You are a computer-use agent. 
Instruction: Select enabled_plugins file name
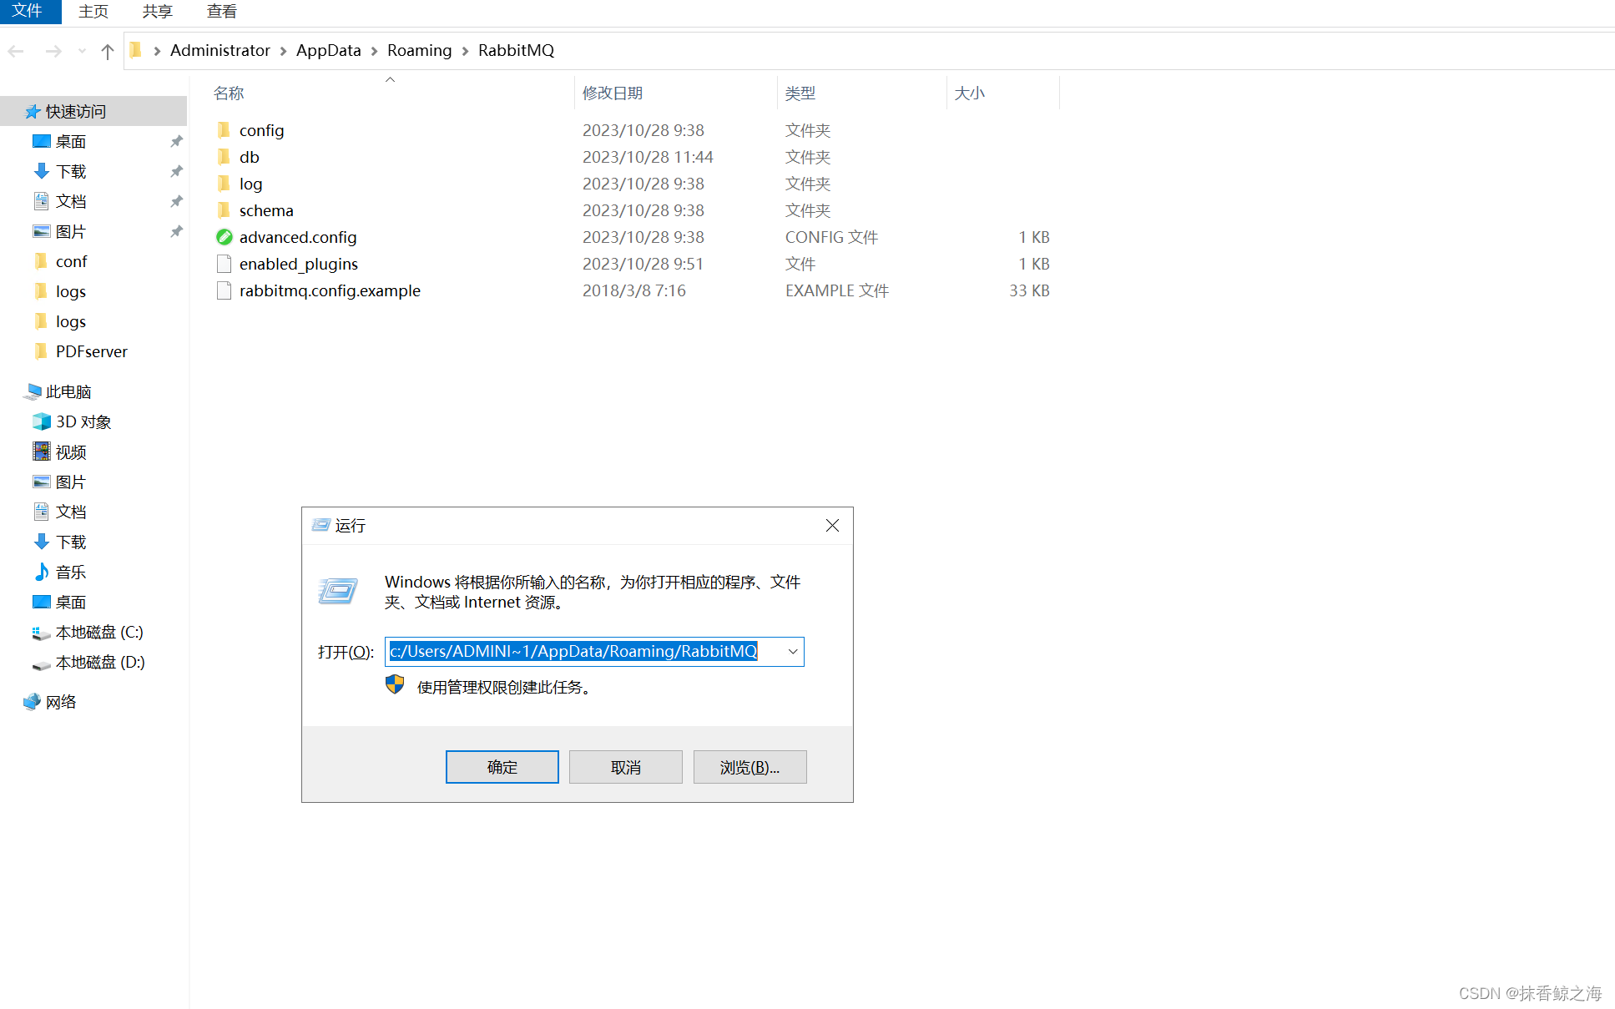tap(299, 264)
